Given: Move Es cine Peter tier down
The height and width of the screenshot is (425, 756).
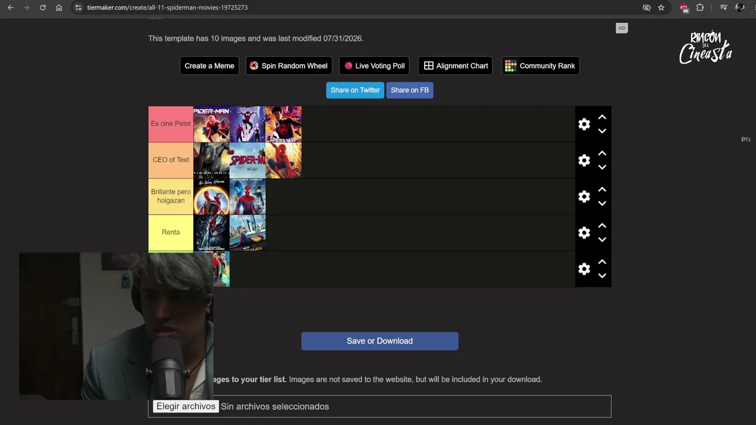Looking at the screenshot, I should point(602,131).
